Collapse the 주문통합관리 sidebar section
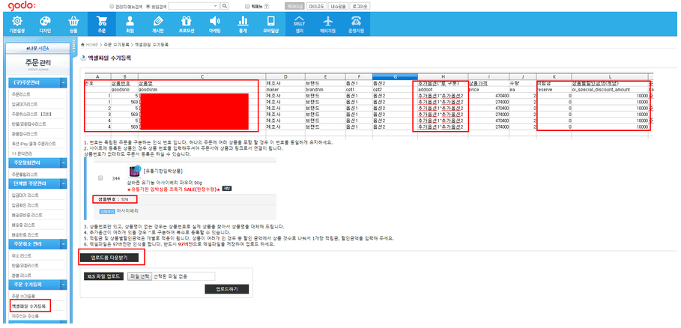The height and width of the screenshot is (328, 681). tap(64, 163)
